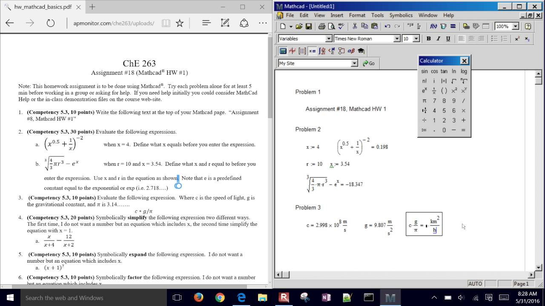Open the Window menu in Mathcad
This screenshot has width=545, height=306.
click(428, 15)
